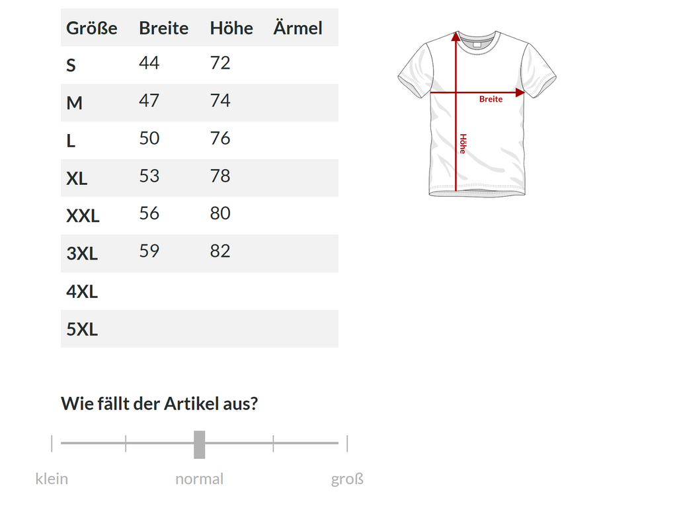Image resolution: width=677 pixels, height=523 pixels.
Task: Click the Ärmel column header
Action: point(298,28)
